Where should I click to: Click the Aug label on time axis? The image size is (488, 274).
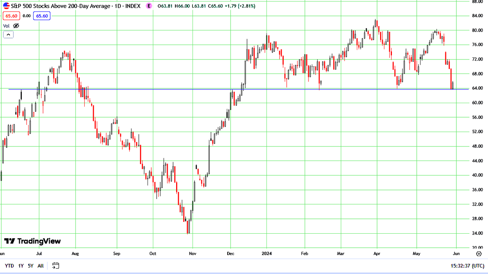75,253
